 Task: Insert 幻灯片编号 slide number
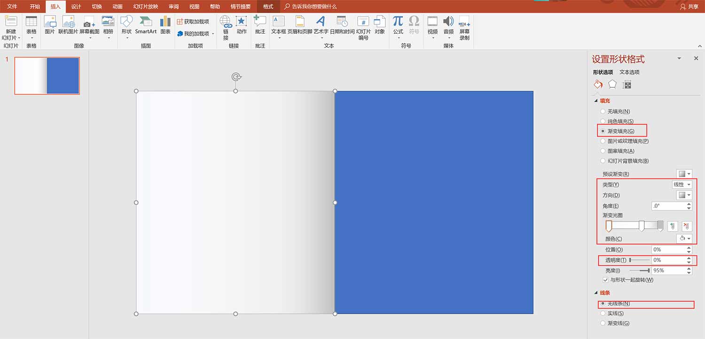coord(363,22)
